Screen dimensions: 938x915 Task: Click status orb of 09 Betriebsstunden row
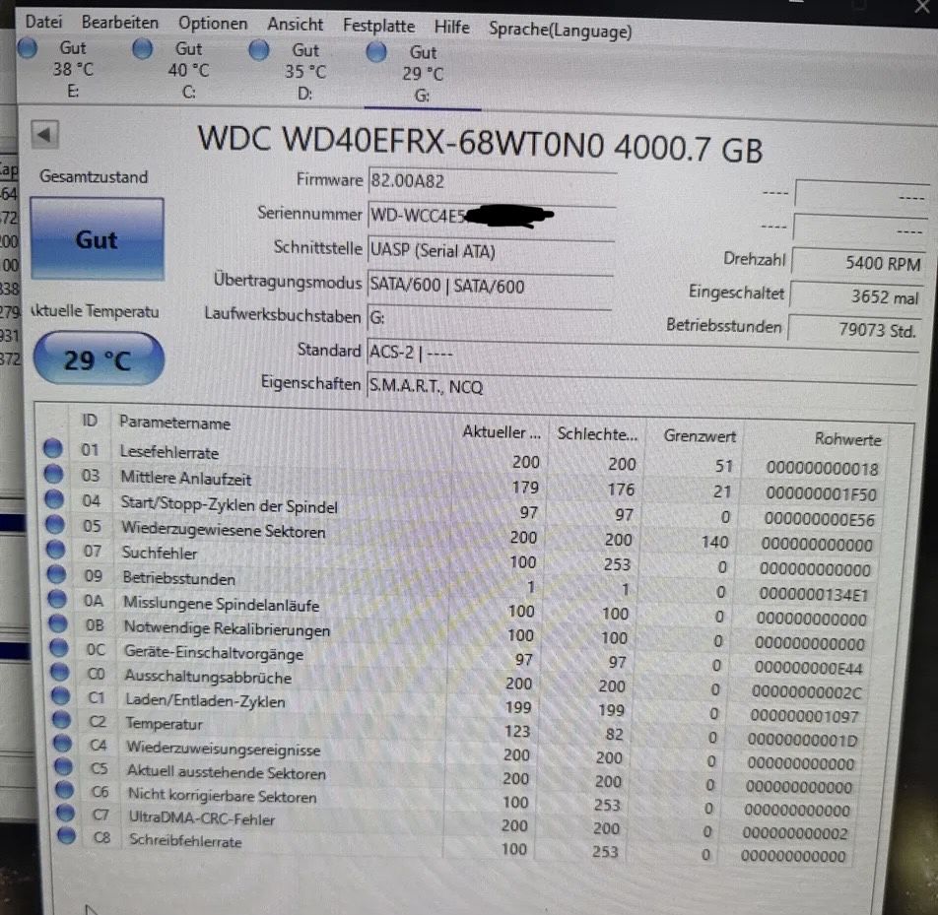pyautogui.click(x=57, y=574)
